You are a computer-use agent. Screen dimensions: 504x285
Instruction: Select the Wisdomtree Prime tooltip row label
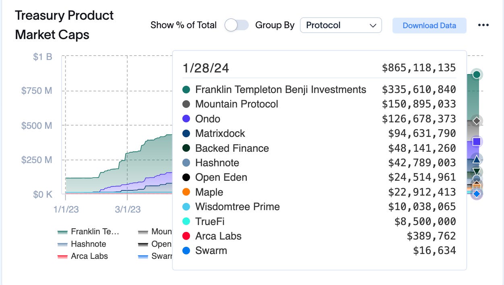point(238,207)
